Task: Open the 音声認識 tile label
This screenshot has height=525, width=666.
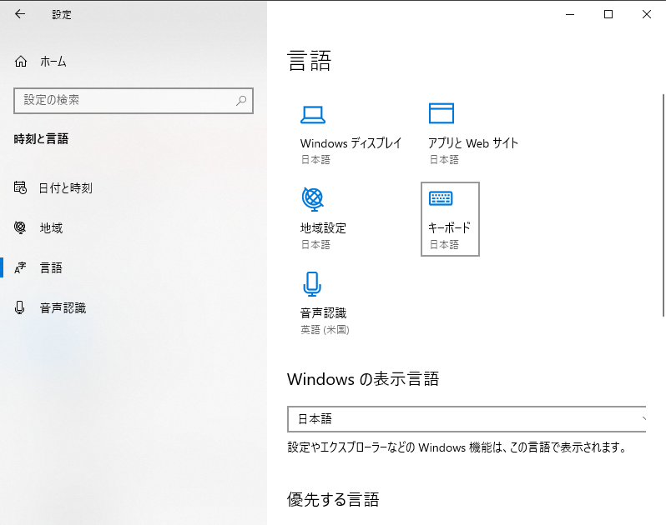Action: click(x=323, y=313)
